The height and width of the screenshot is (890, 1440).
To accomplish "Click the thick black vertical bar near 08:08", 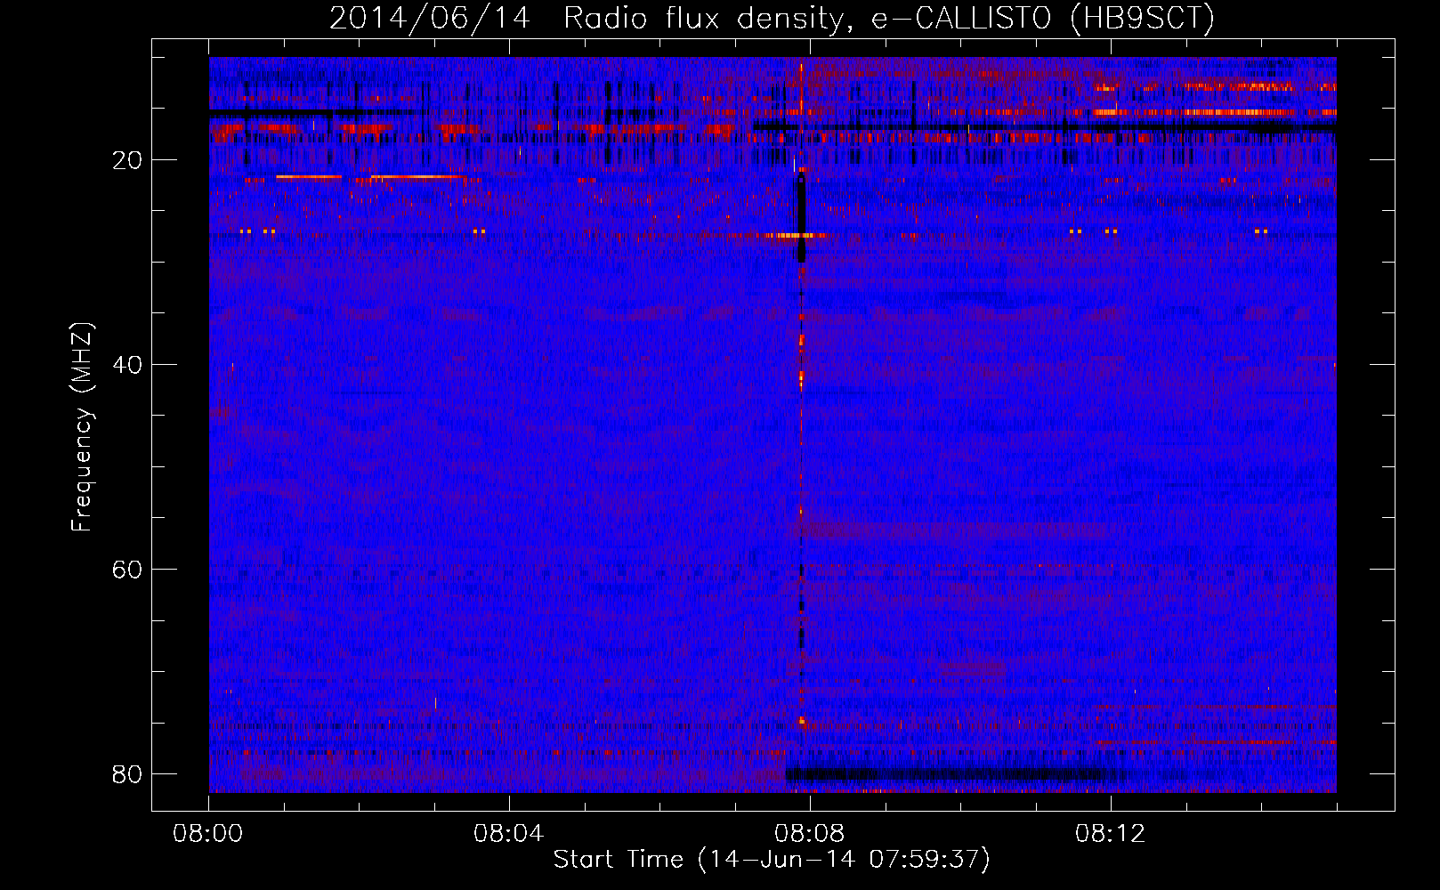I will [x=801, y=219].
